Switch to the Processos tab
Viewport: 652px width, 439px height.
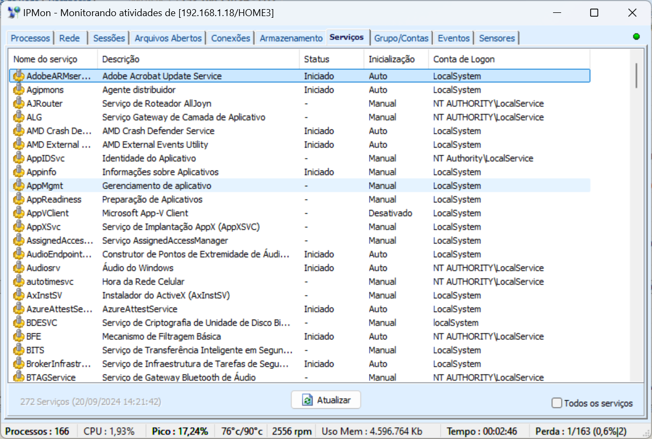pyautogui.click(x=31, y=38)
